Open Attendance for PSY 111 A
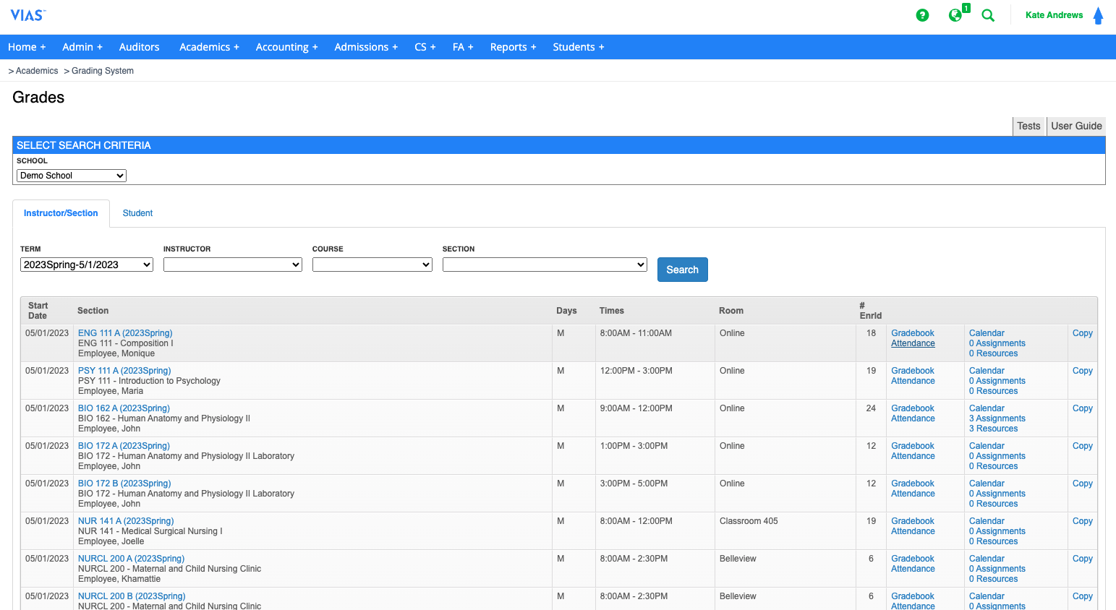Screen dimensions: 1116x610 [x=913, y=381]
